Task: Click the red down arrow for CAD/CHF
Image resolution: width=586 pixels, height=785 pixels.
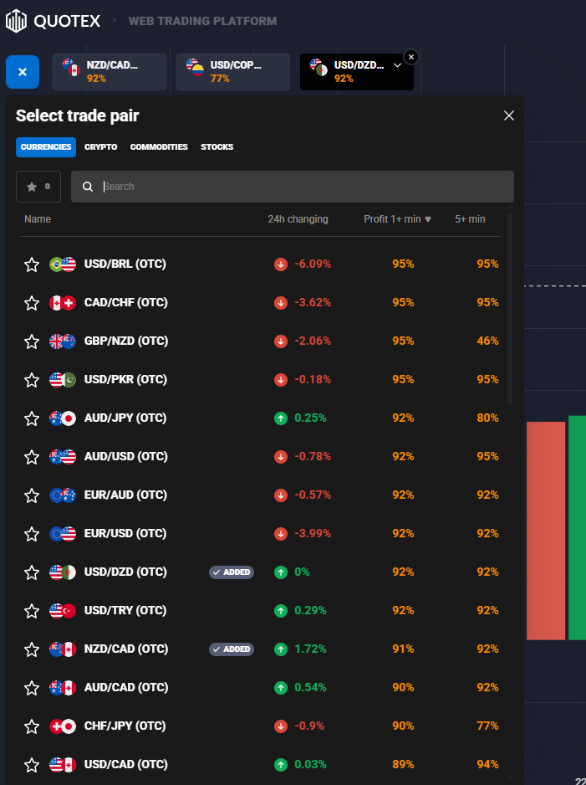Action: tap(281, 303)
